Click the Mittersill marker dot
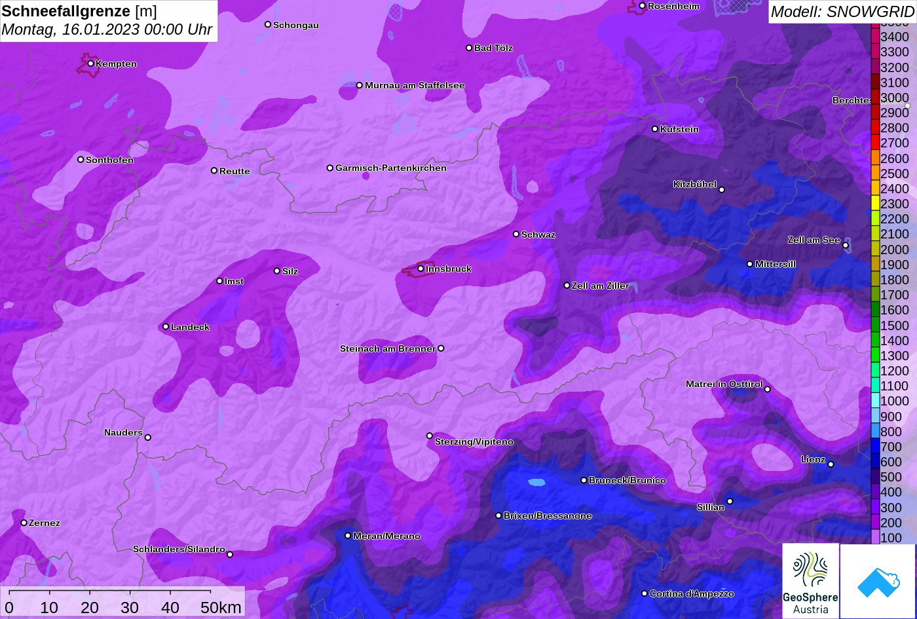Viewport: 917px width, 619px height. [x=749, y=264]
